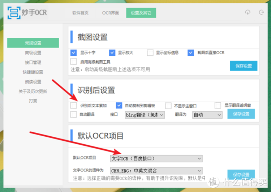Open 常规设置 in the sidebar
This screenshot has width=271, height=192.
tap(33, 43)
